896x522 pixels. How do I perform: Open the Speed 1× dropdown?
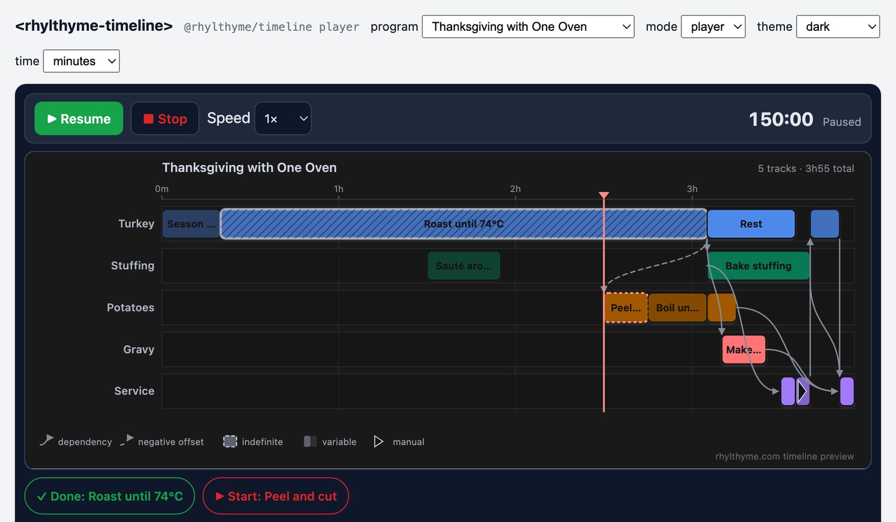[283, 119]
